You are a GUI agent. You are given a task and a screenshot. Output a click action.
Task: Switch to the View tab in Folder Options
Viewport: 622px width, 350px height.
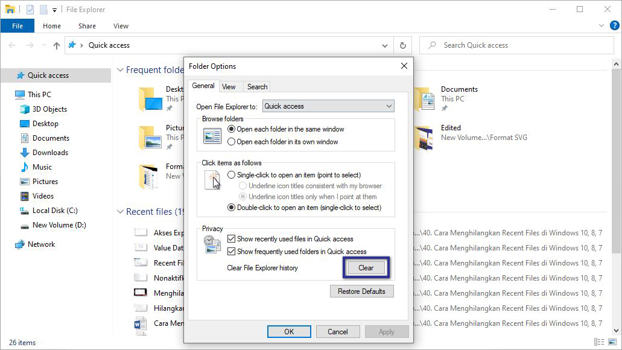(229, 86)
